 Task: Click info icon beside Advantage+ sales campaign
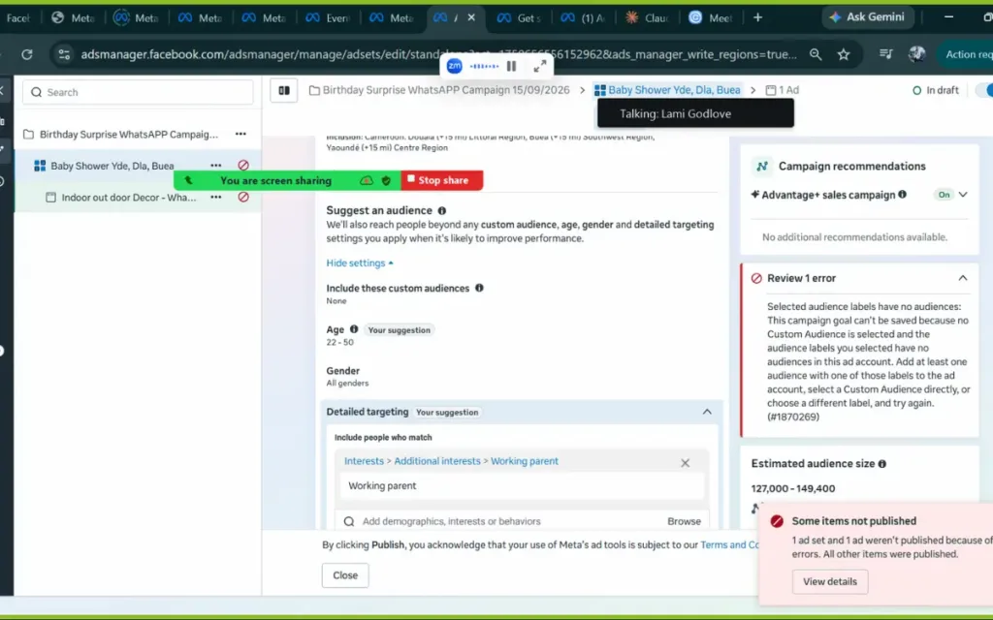click(903, 194)
